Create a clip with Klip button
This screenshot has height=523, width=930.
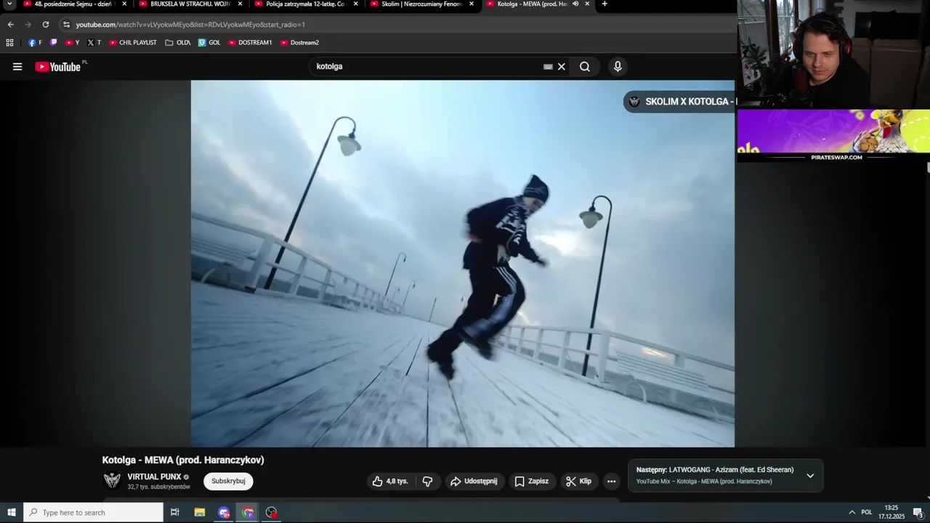579,481
